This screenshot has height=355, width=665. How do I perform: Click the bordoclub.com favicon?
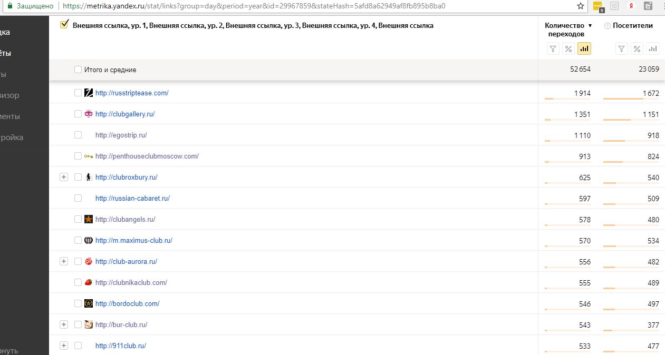[89, 303]
